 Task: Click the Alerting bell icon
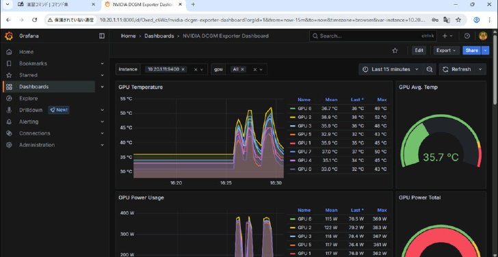9,122
